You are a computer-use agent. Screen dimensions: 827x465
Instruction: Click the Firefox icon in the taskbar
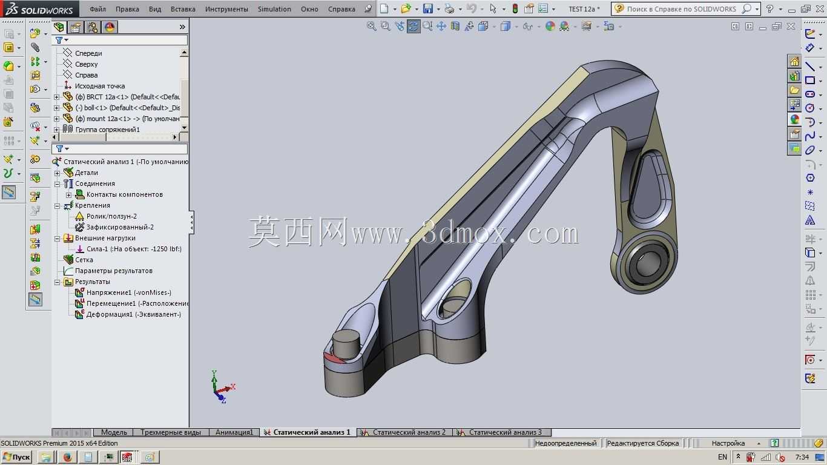[x=68, y=457]
